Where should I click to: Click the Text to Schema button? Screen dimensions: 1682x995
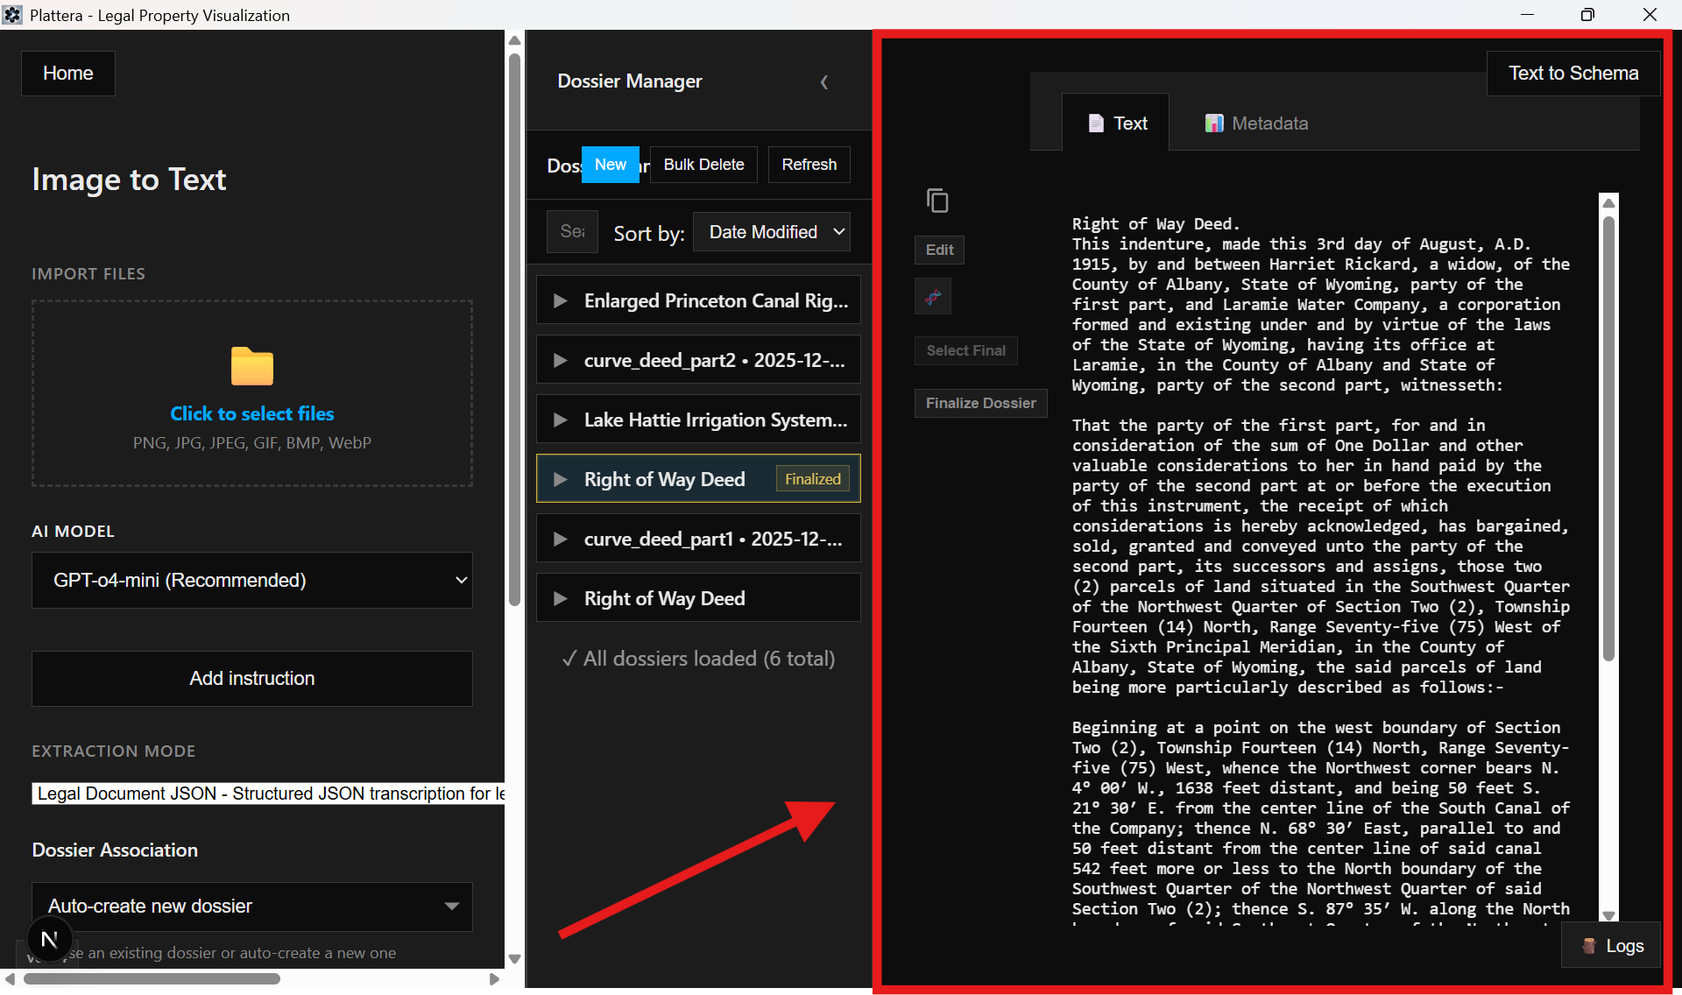(1572, 73)
